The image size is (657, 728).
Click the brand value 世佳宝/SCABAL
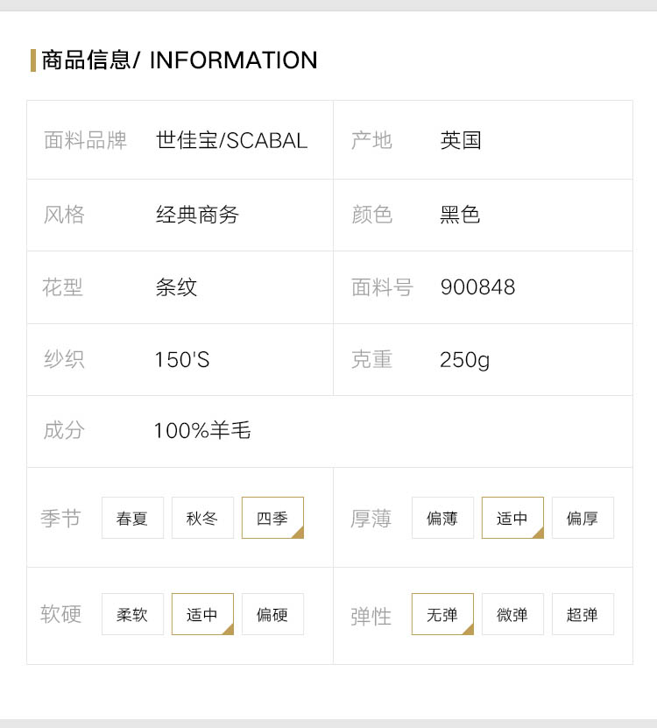coord(231,140)
